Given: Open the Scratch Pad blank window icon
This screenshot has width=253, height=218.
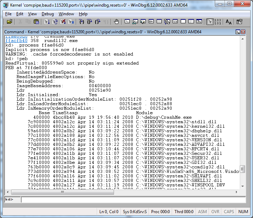Looking at the screenshot, I should pyautogui.click(x=183, y=22).
